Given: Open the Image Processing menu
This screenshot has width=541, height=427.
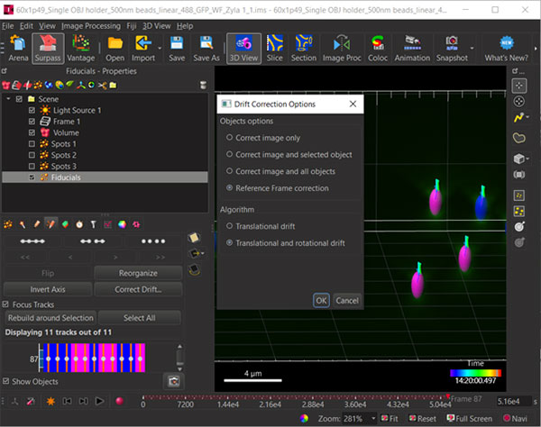Looking at the screenshot, I should [91, 26].
